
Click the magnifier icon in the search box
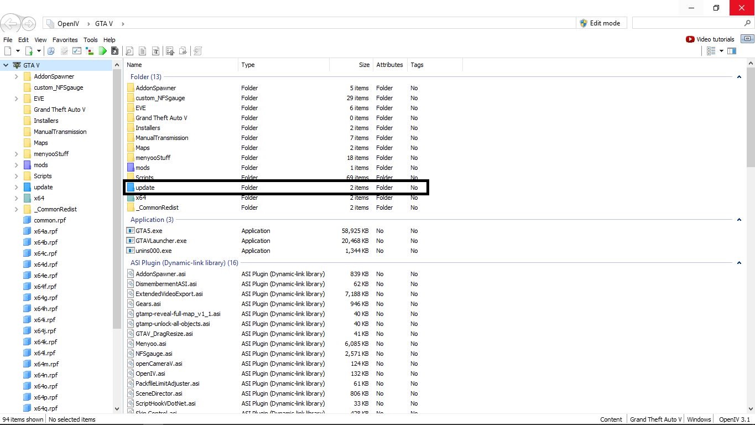(x=747, y=23)
